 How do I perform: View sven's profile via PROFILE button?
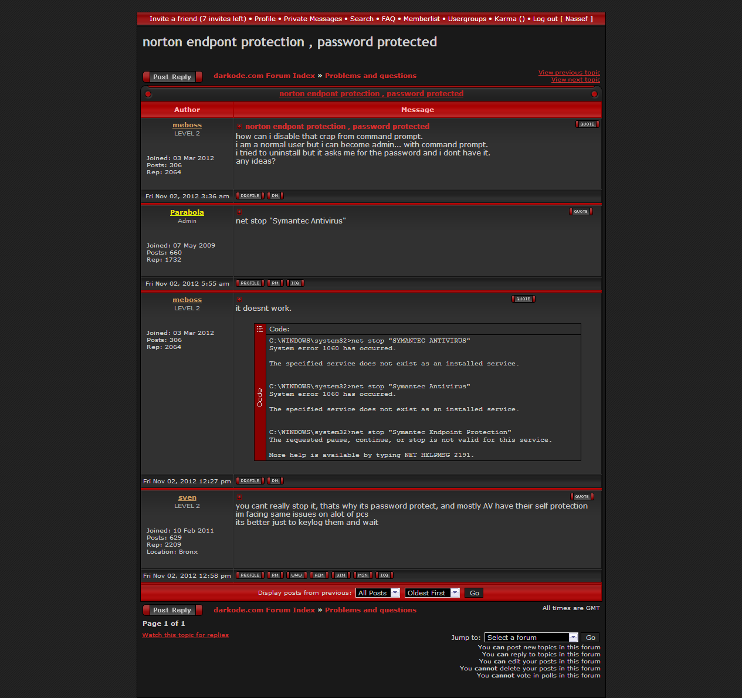pyautogui.click(x=250, y=575)
